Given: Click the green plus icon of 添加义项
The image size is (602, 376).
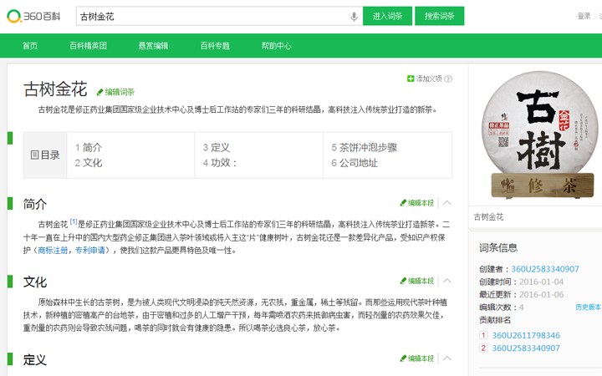Looking at the screenshot, I should (411, 79).
